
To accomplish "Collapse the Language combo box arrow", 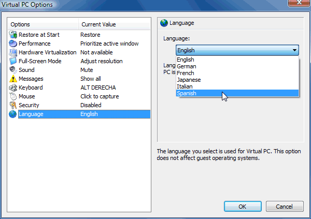I will (x=294, y=50).
